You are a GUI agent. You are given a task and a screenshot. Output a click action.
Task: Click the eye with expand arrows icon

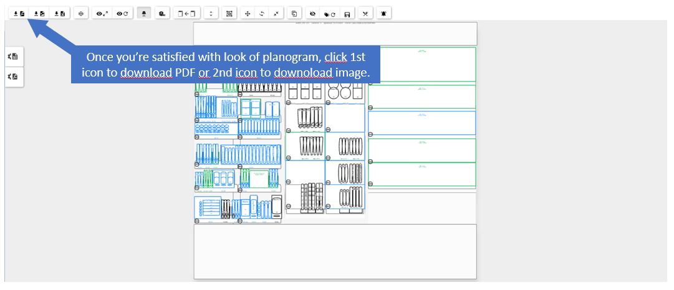(102, 13)
